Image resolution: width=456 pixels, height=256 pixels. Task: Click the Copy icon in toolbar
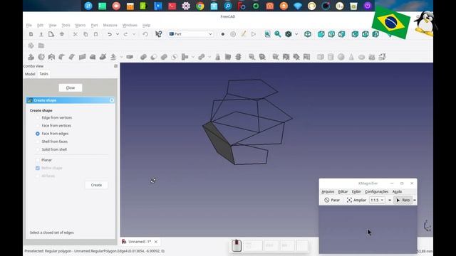85,34
